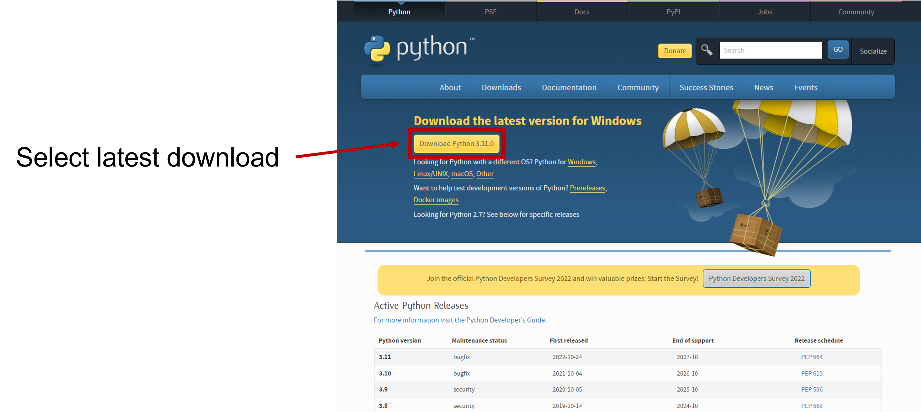Click the 2026-10 end of support cell
The height and width of the screenshot is (412, 921).
687,373
